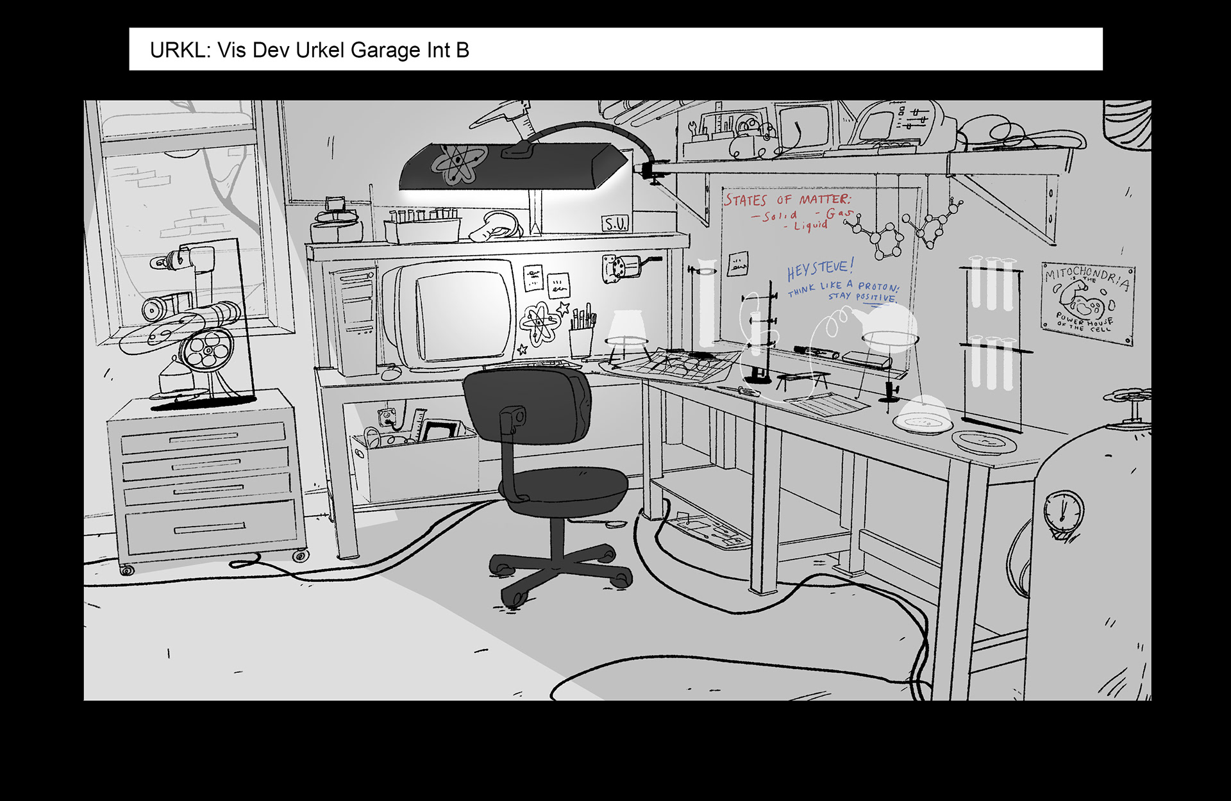
Task: Click the bottom drawer of the rolling cabinet
Action: (x=210, y=527)
